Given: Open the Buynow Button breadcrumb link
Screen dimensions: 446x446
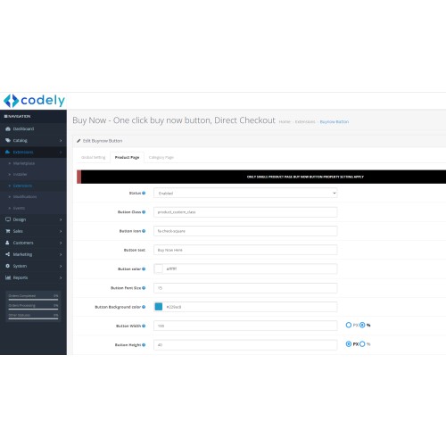Looking at the screenshot, I should pos(334,121).
